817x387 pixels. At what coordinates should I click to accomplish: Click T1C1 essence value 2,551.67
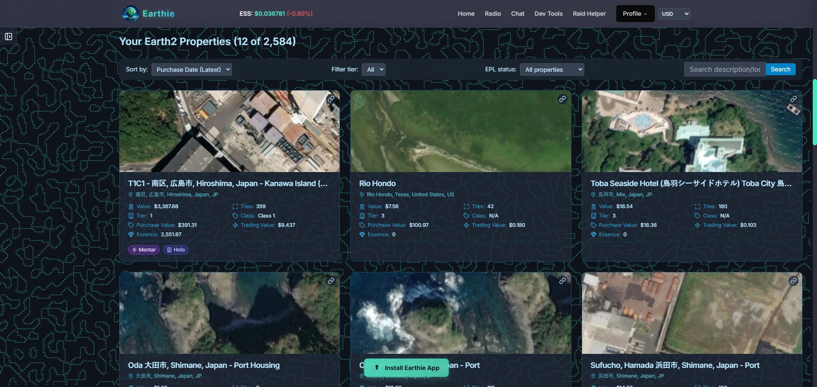tap(171, 234)
